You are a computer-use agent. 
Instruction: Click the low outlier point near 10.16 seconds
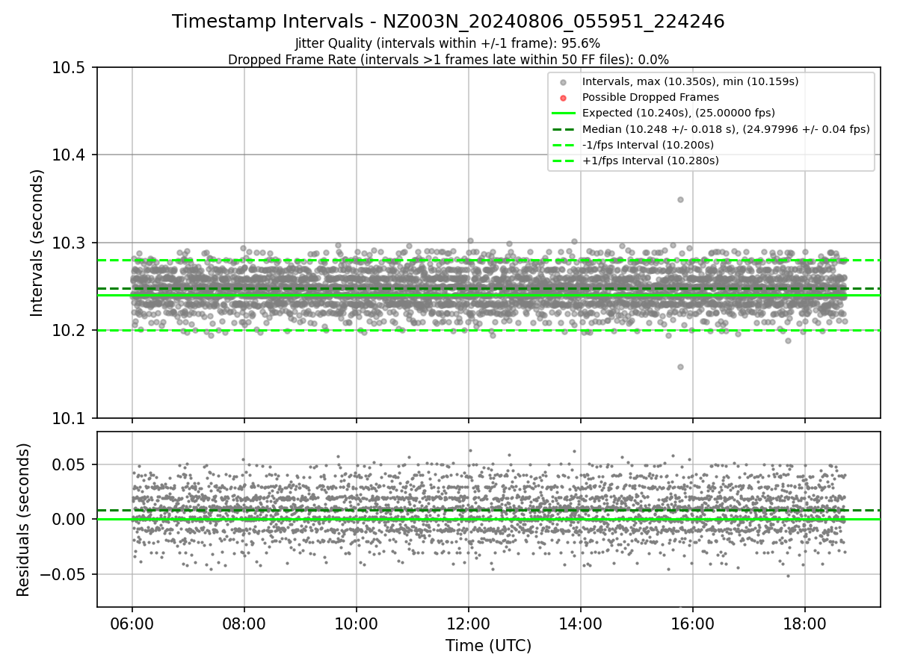point(680,367)
